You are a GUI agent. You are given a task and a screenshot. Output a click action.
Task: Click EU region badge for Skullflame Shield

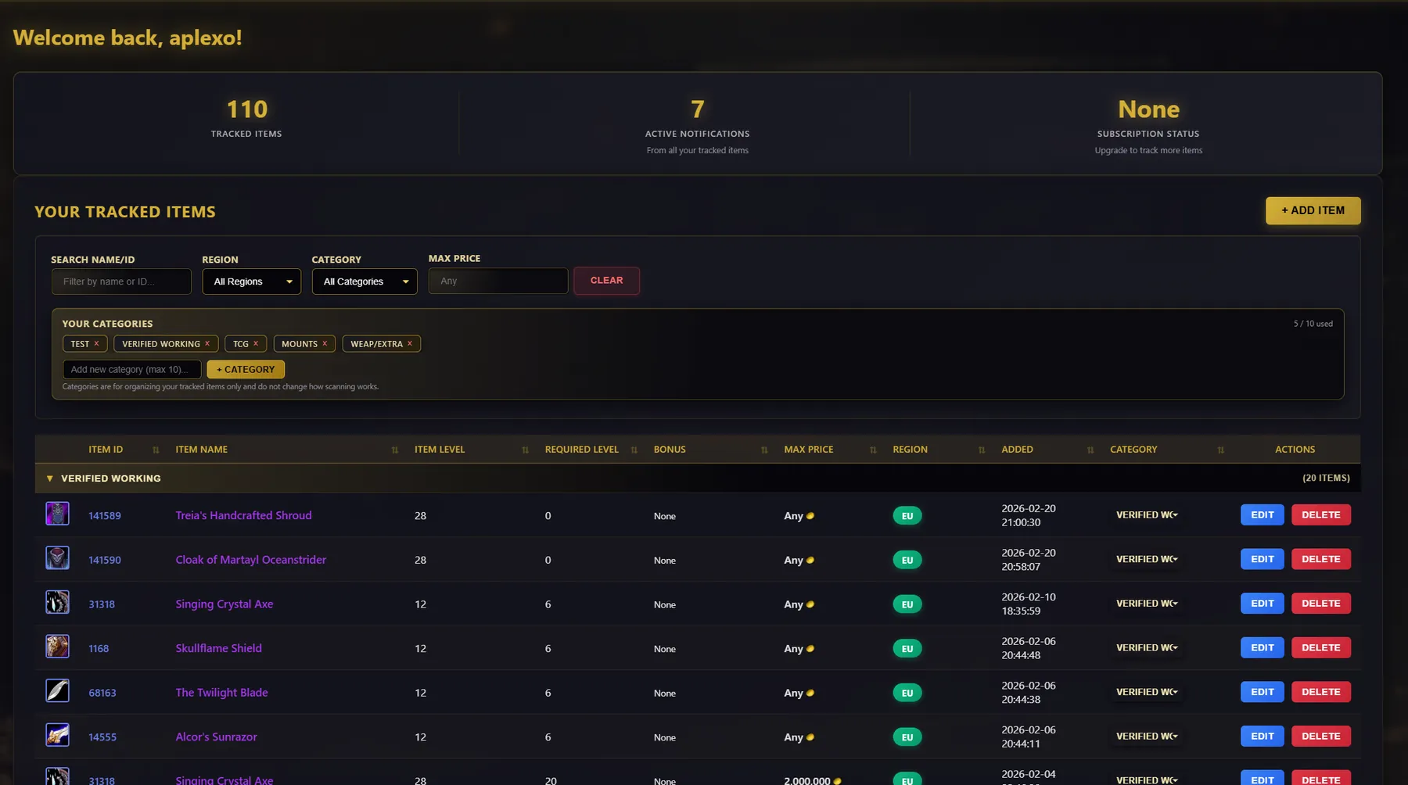click(x=907, y=649)
